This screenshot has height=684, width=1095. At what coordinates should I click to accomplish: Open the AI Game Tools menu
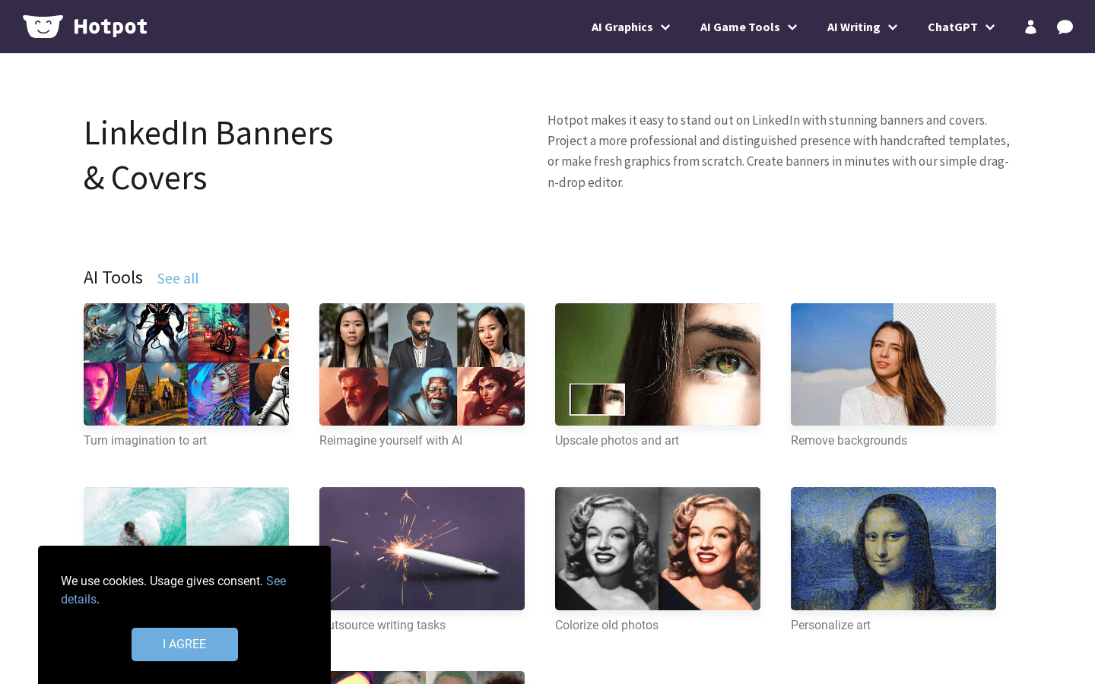[739, 27]
